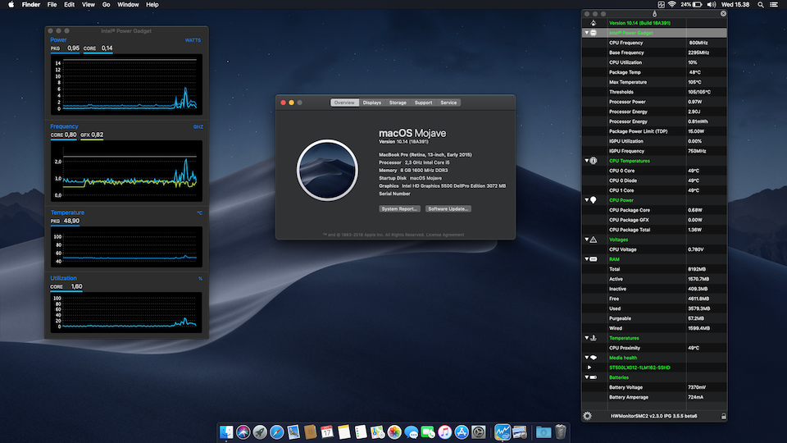The height and width of the screenshot is (443, 787).
Task: Select CPU Frequency 800MHz row
Action: pyautogui.click(x=654, y=43)
